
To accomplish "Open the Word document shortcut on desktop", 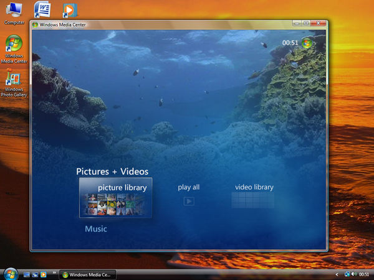I will tap(42, 9).
